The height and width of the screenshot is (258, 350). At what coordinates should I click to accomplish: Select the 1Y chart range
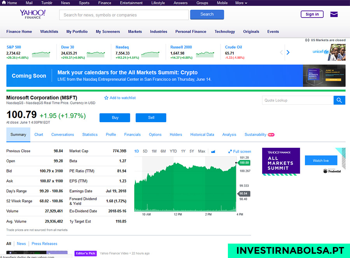[183, 151]
